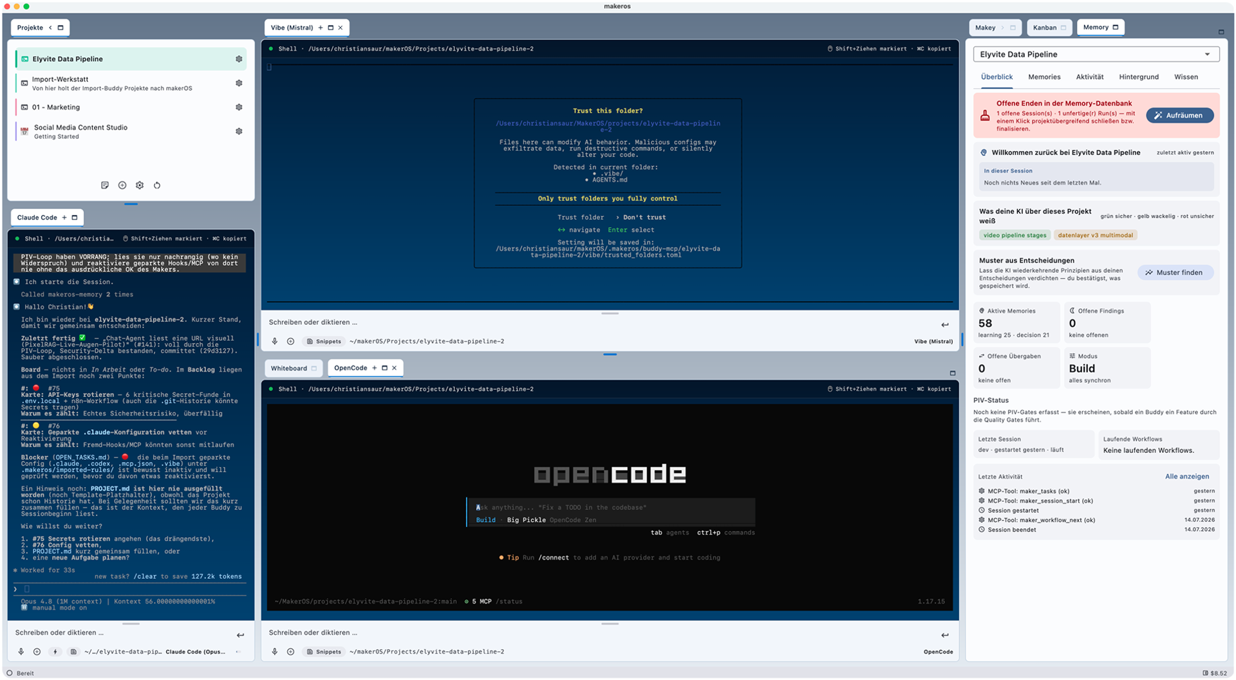
Task: Click the Aufräumen button
Action: [1179, 115]
